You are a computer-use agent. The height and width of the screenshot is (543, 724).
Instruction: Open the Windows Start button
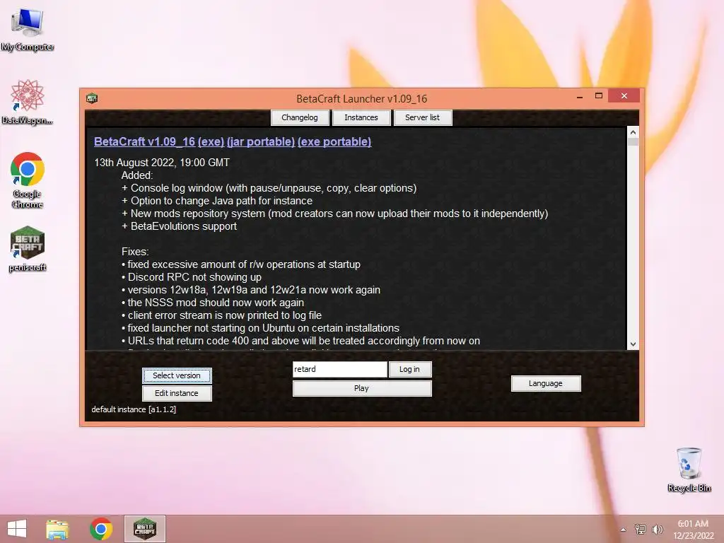click(x=17, y=529)
